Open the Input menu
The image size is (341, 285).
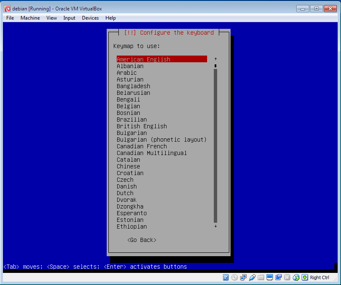coord(69,18)
